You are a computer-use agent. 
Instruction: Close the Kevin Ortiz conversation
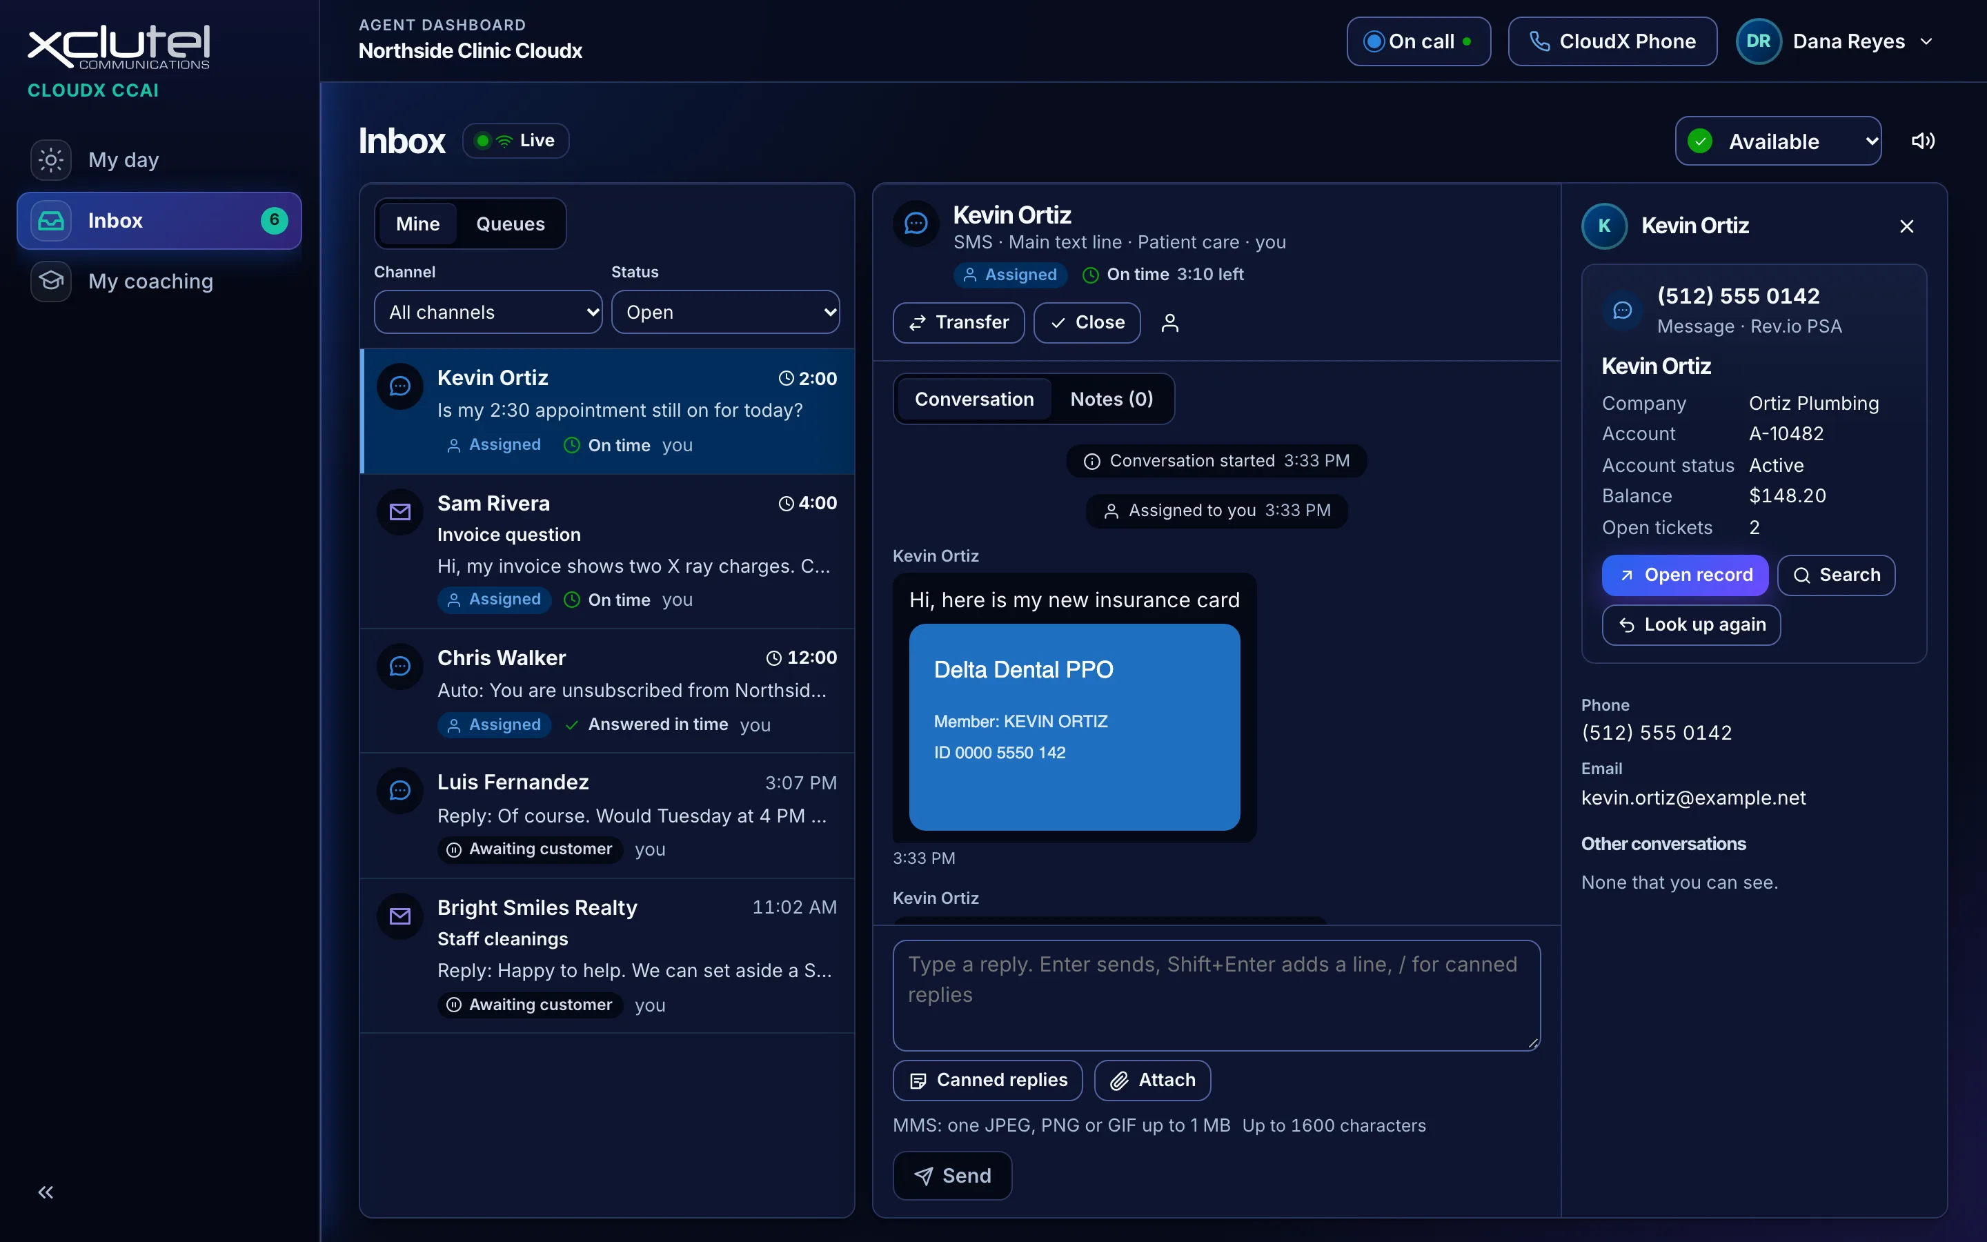1086,323
